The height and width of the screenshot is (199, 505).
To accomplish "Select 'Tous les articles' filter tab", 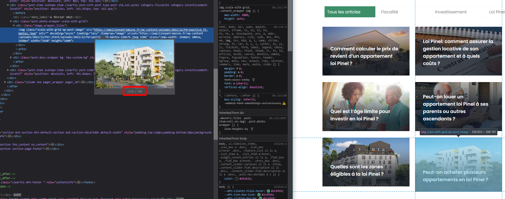I will (x=350, y=12).
